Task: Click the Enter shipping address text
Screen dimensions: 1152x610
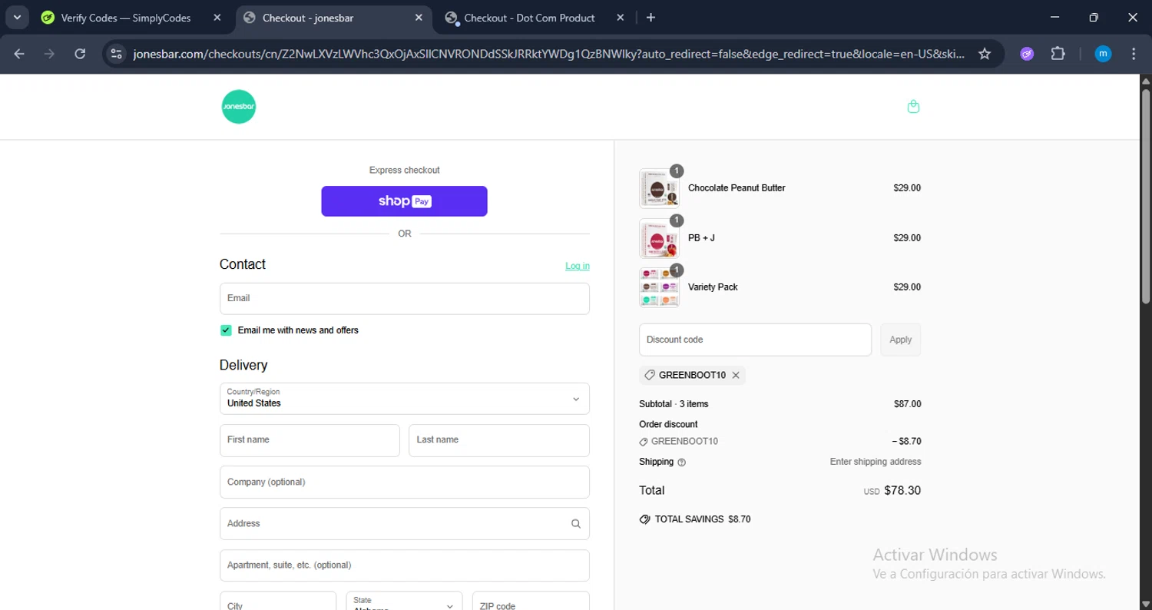Action: [876, 462]
